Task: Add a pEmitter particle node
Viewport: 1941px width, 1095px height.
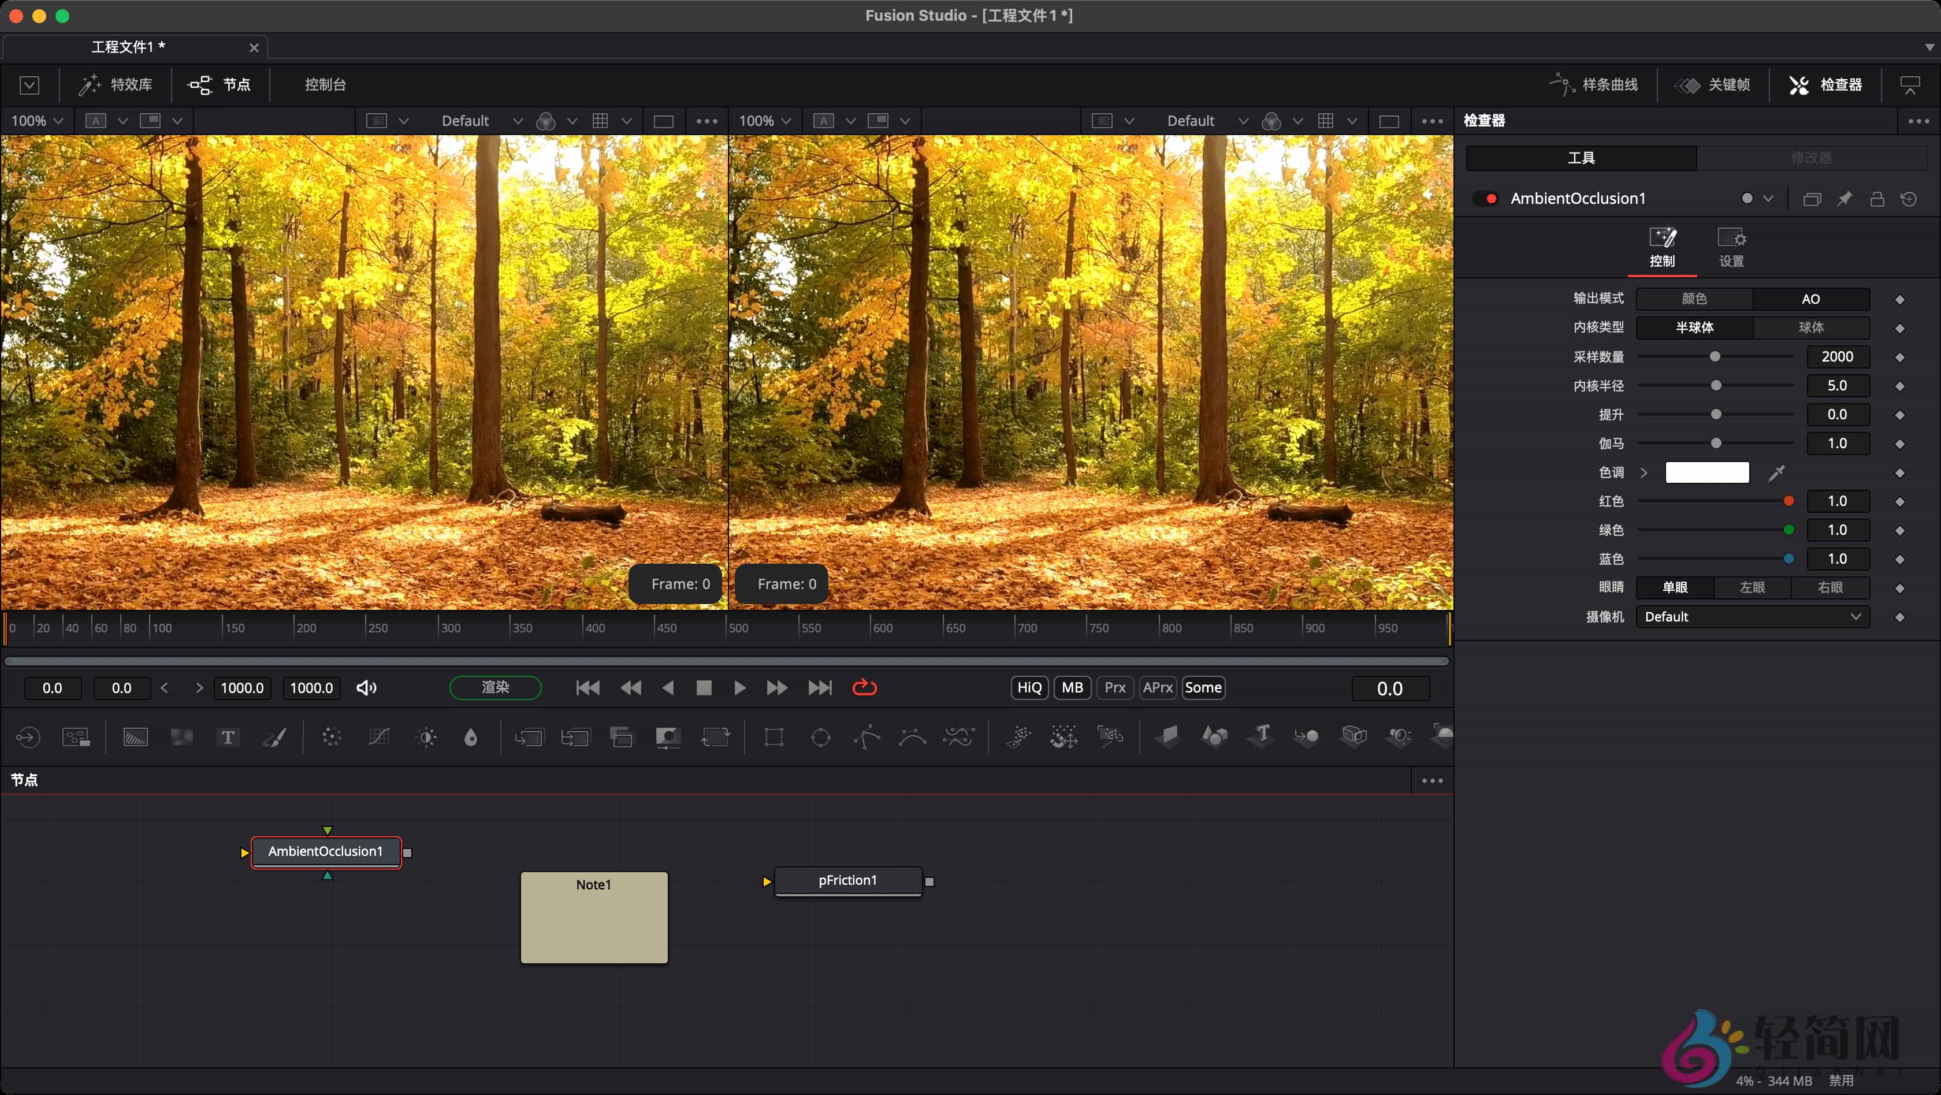Action: pyautogui.click(x=1017, y=736)
